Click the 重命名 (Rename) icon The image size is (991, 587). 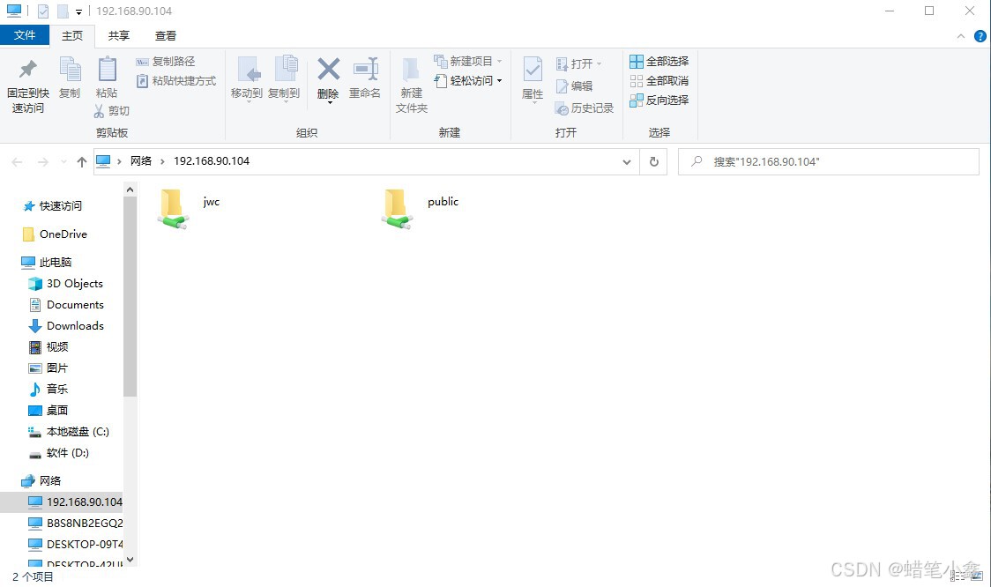coord(365,78)
